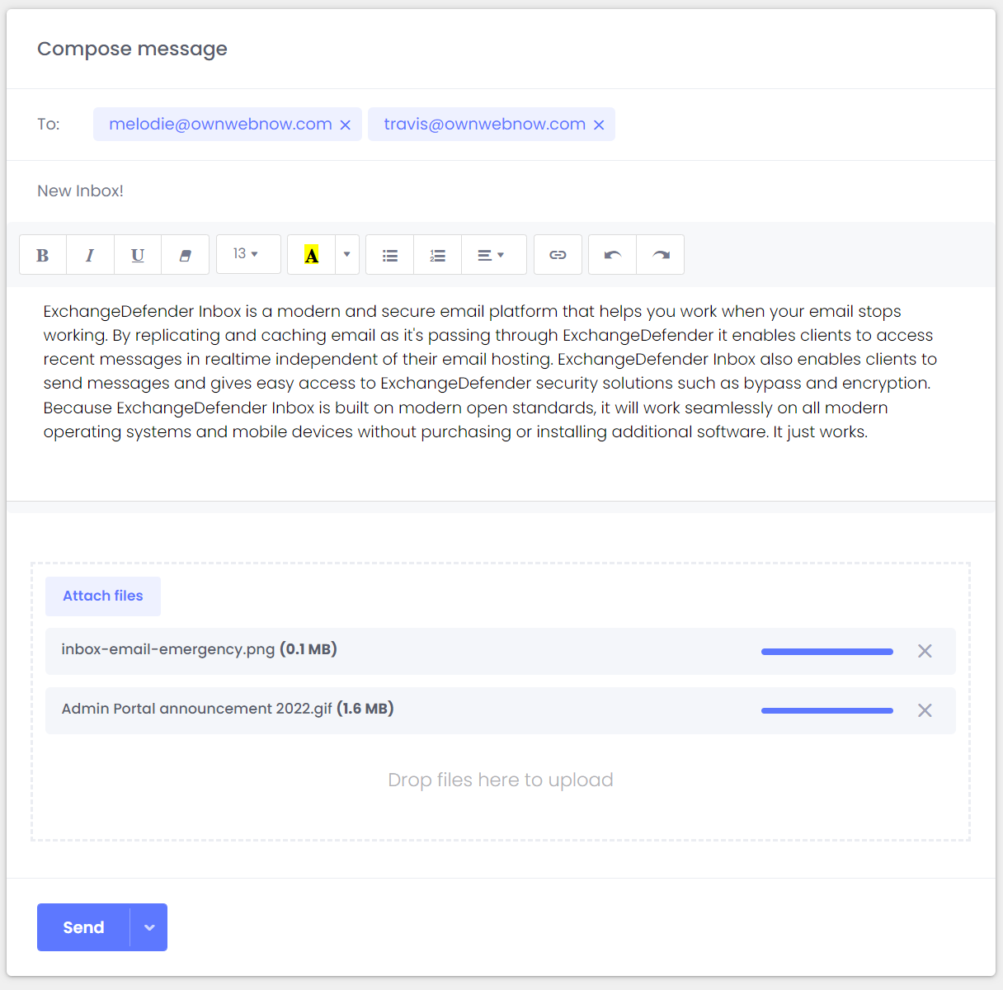Remove recipient melodie@ownwebnow.com

click(x=346, y=125)
